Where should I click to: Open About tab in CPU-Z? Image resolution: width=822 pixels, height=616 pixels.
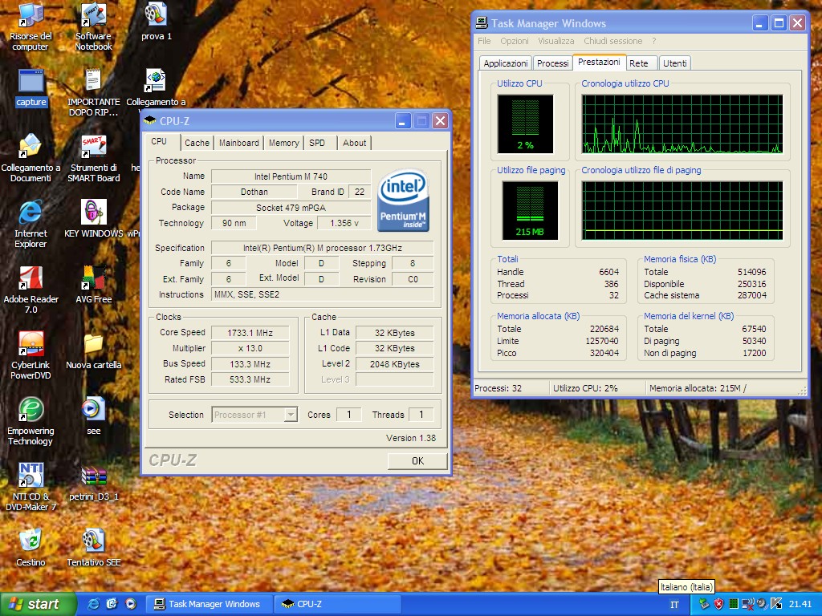tap(354, 143)
